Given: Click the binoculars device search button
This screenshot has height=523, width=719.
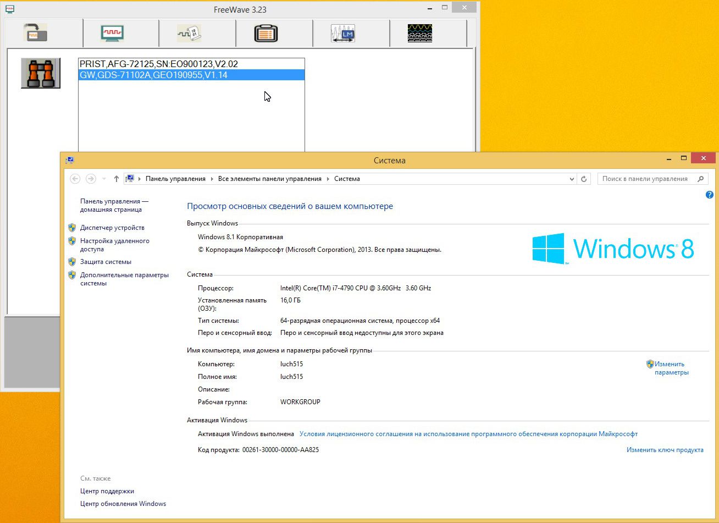Looking at the screenshot, I should (x=41, y=73).
